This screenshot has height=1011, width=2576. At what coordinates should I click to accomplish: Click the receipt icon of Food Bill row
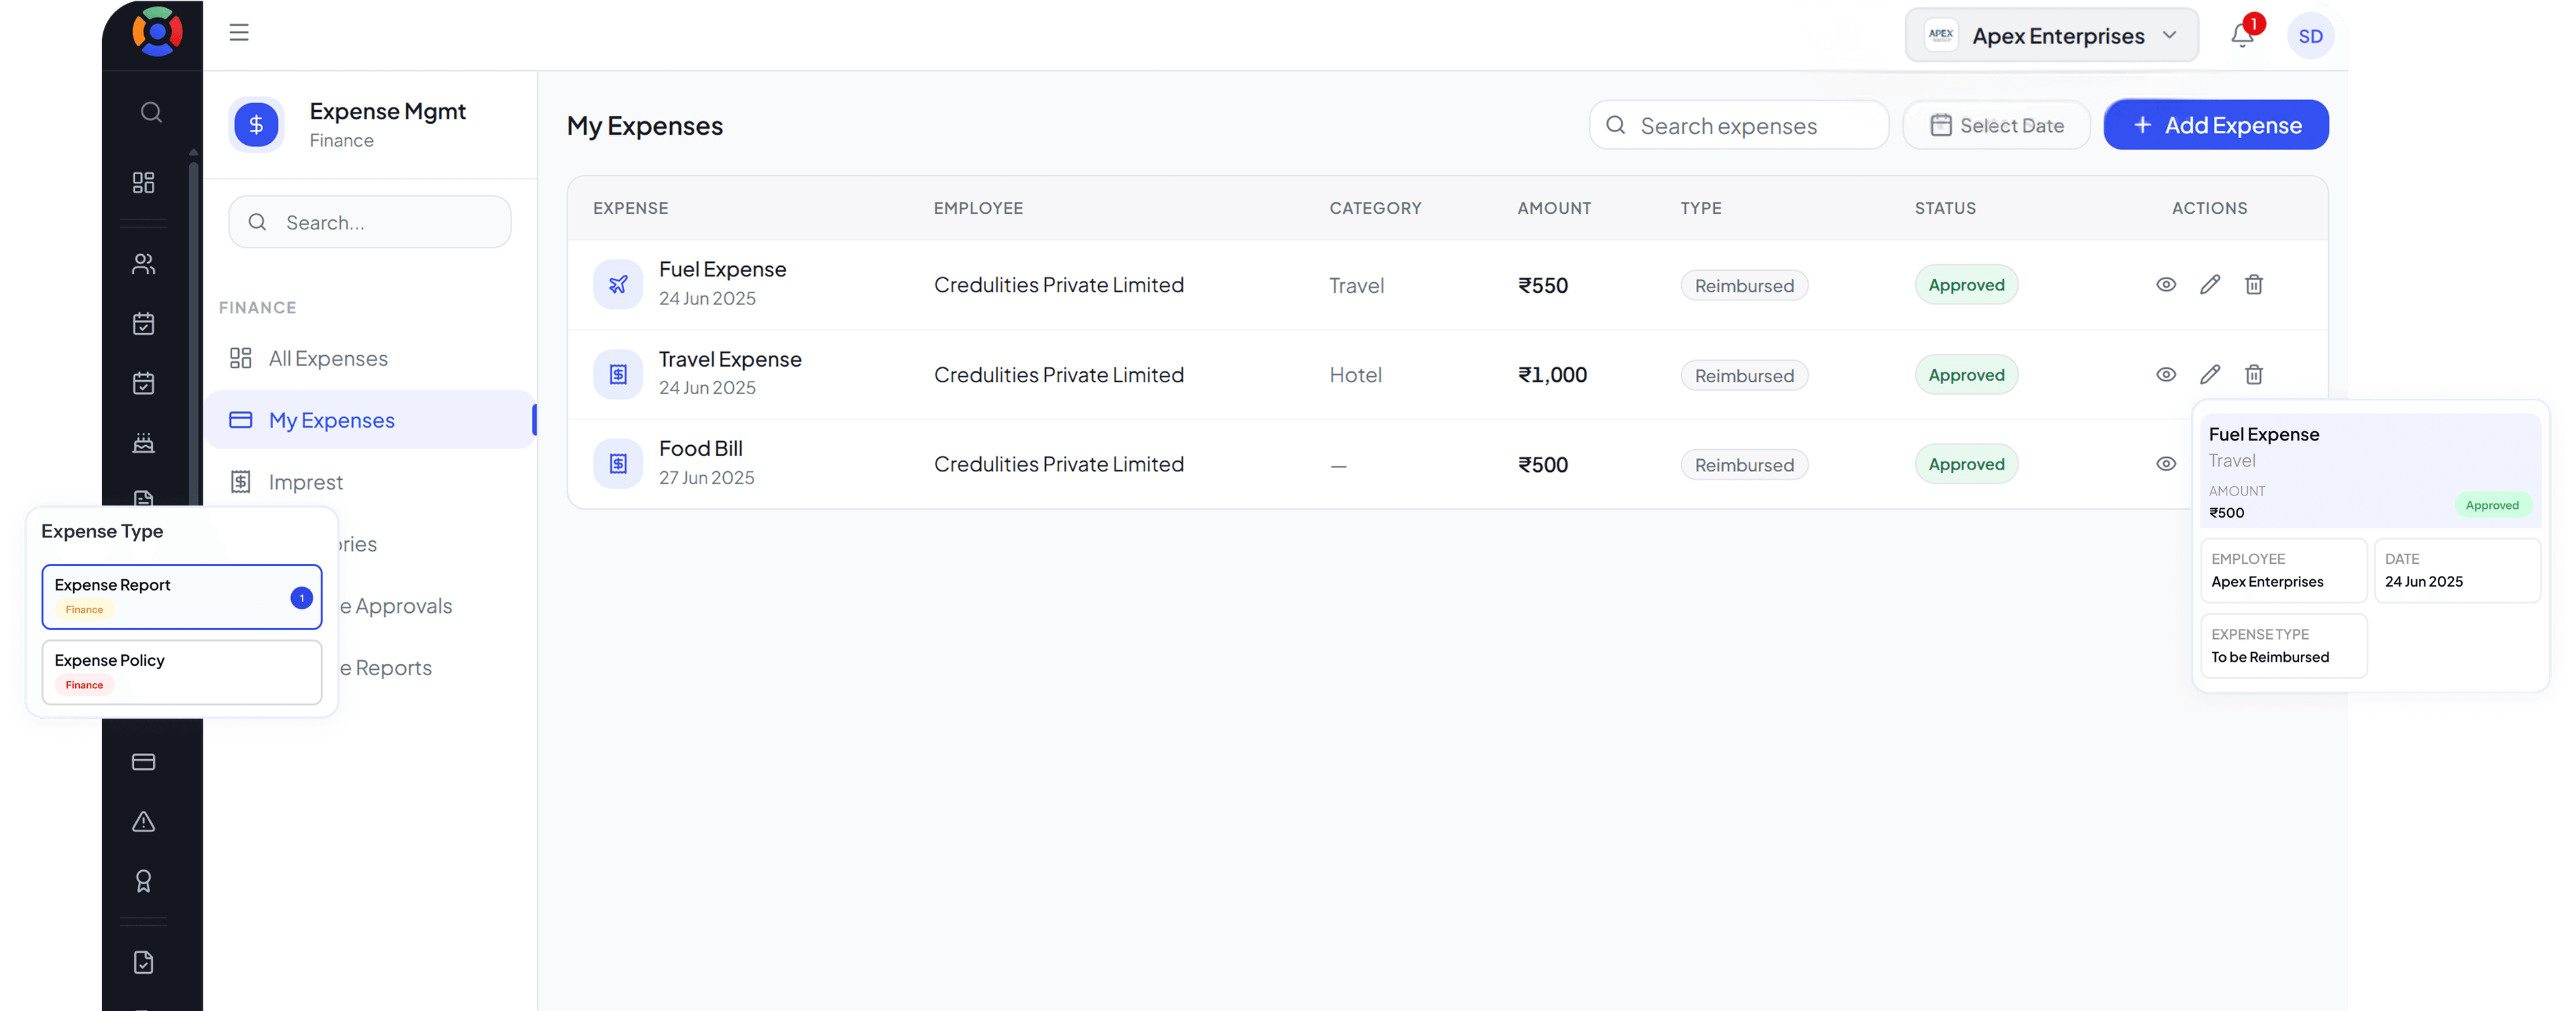618,463
